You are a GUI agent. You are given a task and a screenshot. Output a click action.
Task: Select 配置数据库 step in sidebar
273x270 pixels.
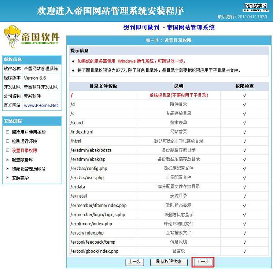[x=22, y=160]
